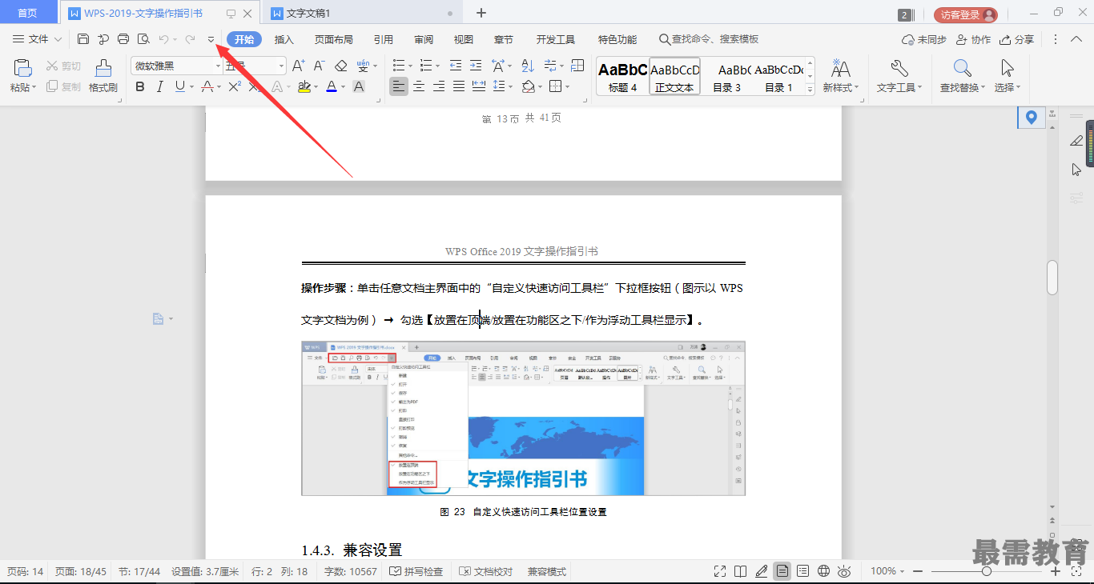This screenshot has height=584, width=1094.
Task: Toggle outline view in status bar
Action: click(803, 571)
